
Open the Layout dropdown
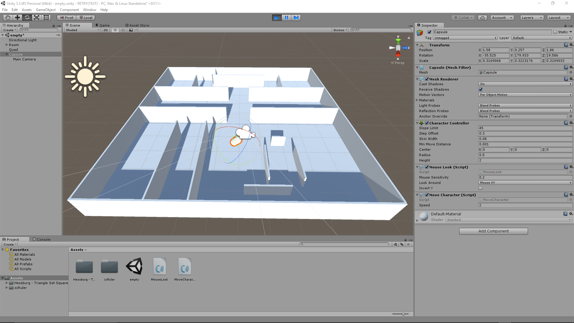click(x=558, y=18)
